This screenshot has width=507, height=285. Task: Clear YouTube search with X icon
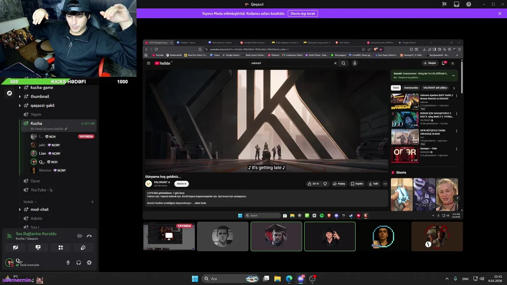pos(335,63)
